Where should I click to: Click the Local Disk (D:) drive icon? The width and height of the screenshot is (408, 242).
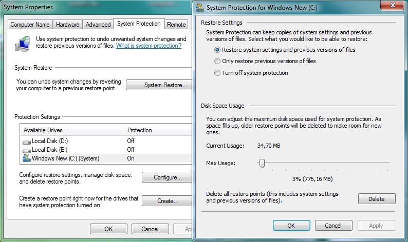click(x=27, y=142)
